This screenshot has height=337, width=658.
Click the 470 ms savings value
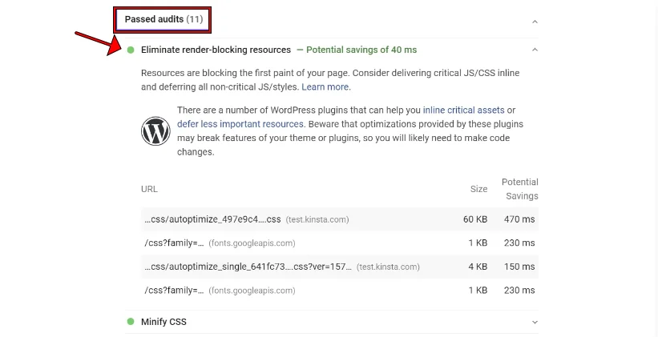pos(519,219)
